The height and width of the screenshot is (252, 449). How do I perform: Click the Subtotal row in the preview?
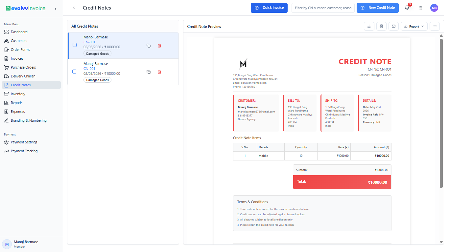click(x=342, y=170)
